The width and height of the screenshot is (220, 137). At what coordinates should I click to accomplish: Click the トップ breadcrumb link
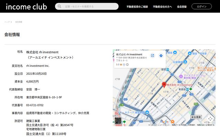[7, 22]
